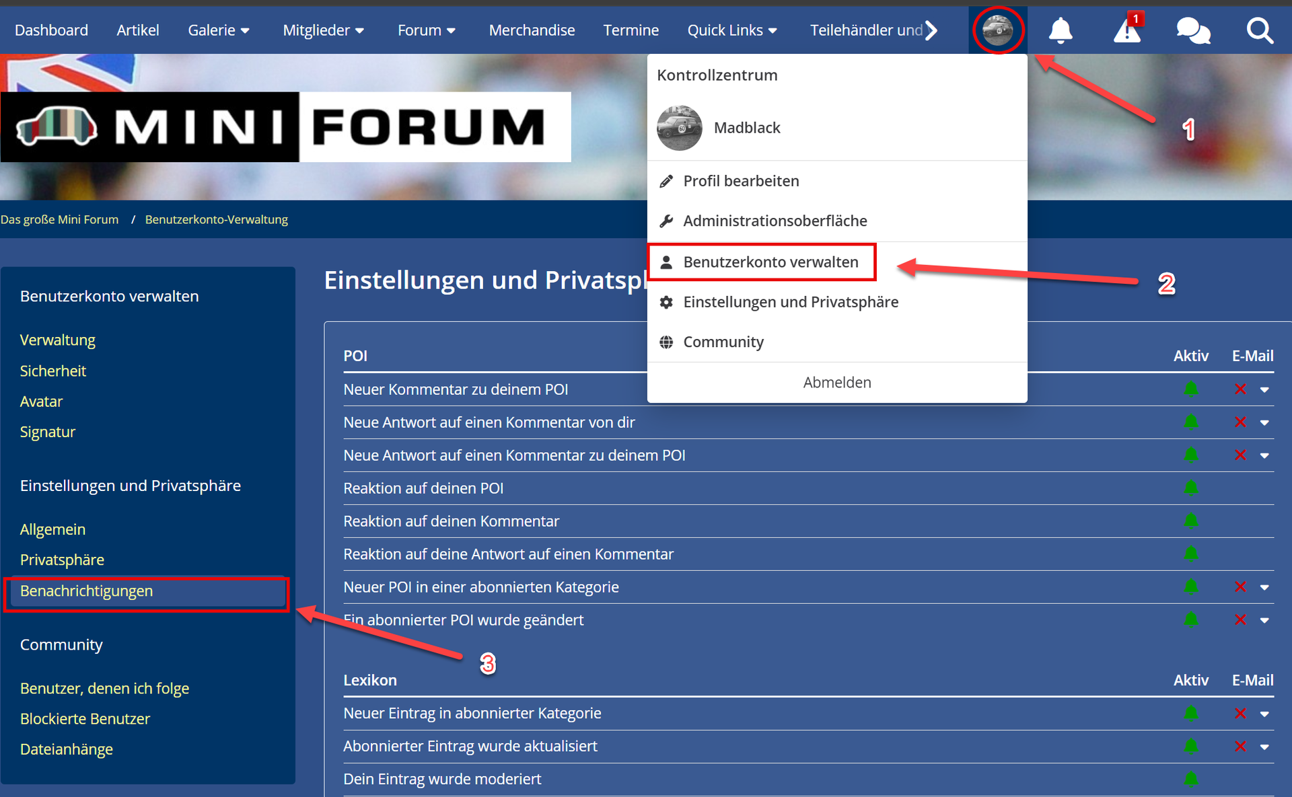Open the conversations speech bubbles icon
This screenshot has width=1292, height=797.
click(x=1193, y=30)
